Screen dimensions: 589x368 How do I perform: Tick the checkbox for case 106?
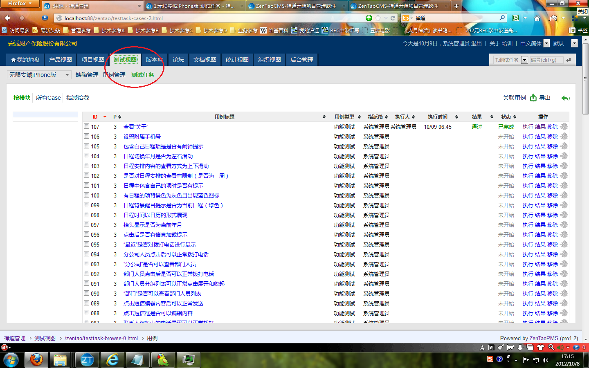click(x=87, y=136)
